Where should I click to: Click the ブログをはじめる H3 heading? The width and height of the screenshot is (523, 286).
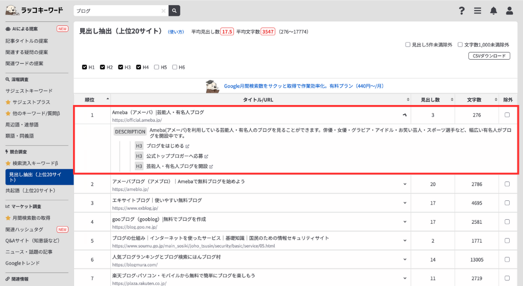tap(165, 146)
